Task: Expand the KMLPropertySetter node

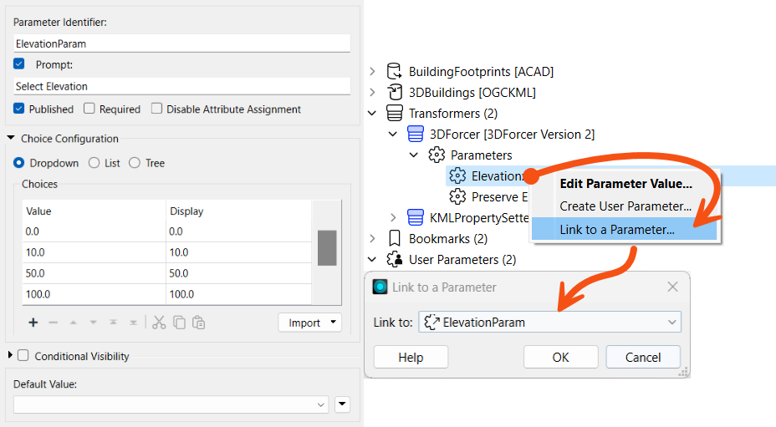Action: [394, 218]
